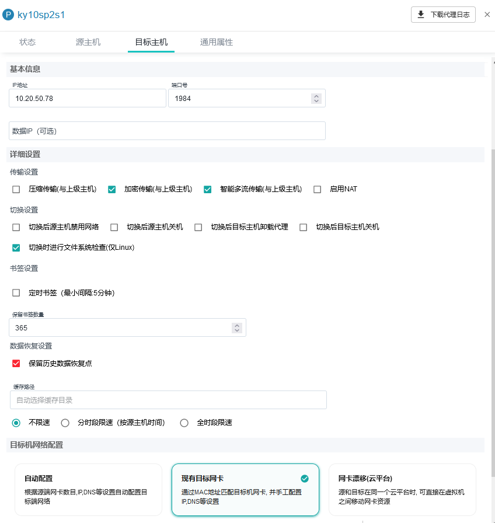Click the 缓存路径 input field
Image resolution: width=495 pixels, height=523 pixels.
(x=168, y=400)
